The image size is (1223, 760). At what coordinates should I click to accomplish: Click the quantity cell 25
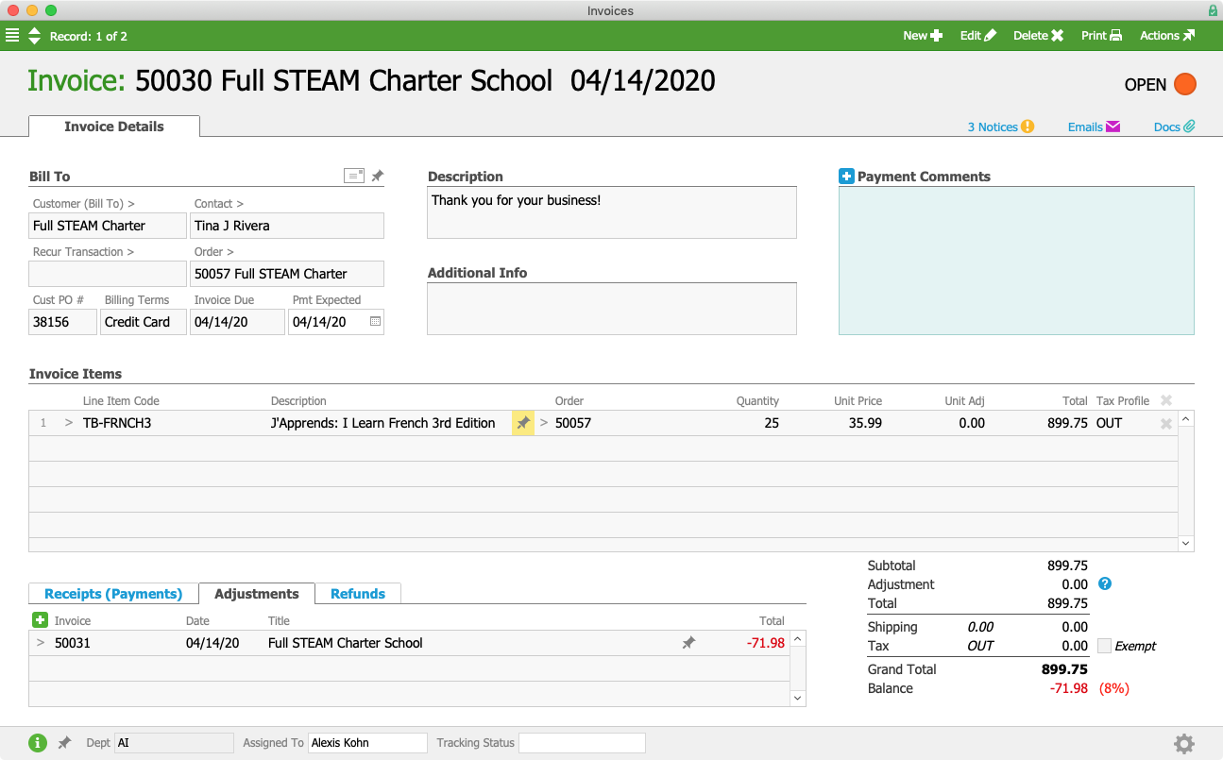[772, 423]
